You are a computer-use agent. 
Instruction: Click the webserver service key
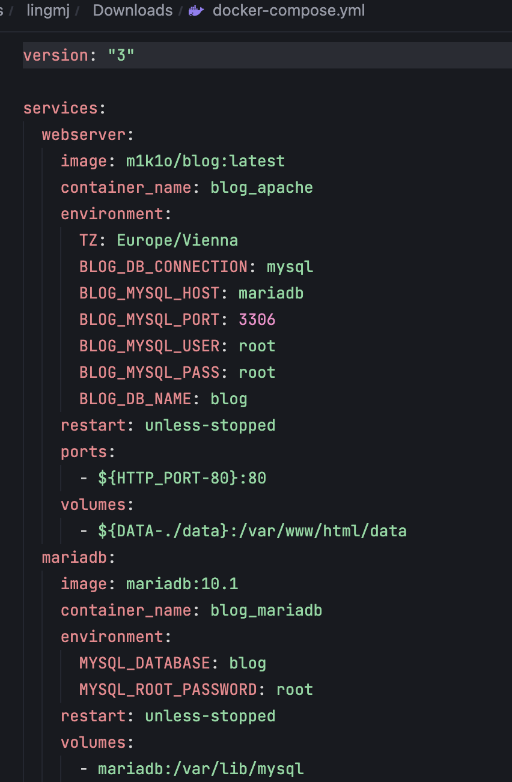[x=84, y=135]
